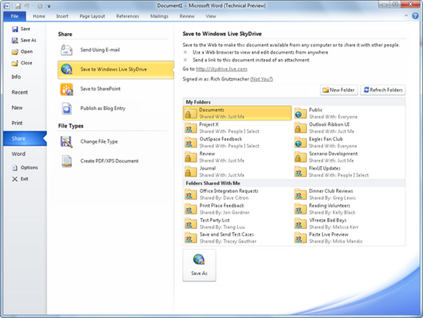423x318 pixels.
Task: Open the References tab
Action: point(128,16)
